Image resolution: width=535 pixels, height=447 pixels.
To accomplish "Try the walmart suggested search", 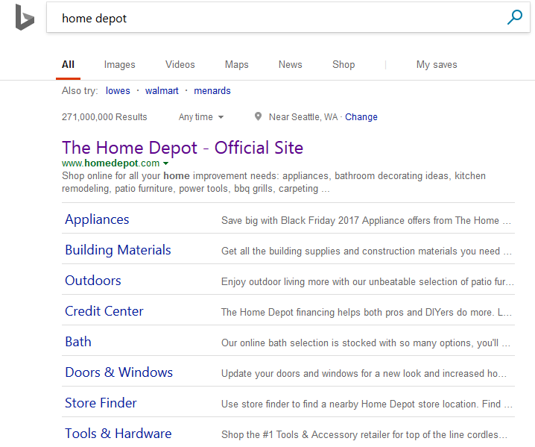I will coord(162,91).
